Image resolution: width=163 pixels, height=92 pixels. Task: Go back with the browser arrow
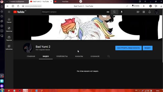click(x=8, y=6)
